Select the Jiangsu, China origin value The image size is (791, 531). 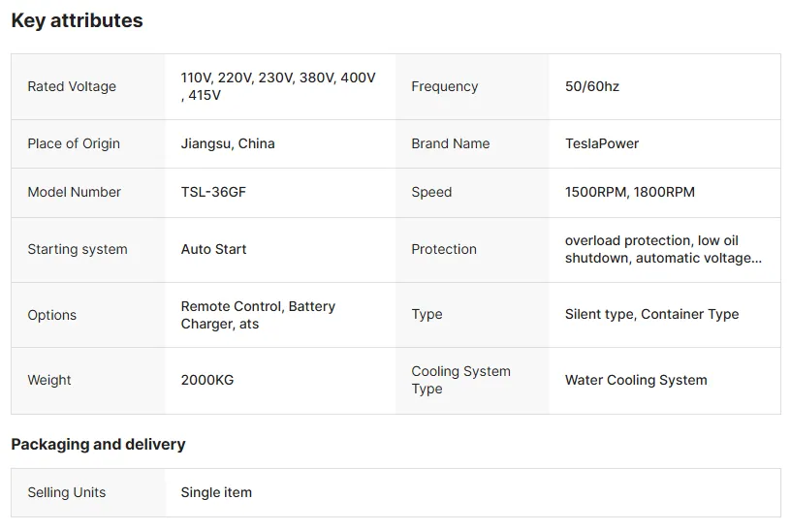click(228, 143)
